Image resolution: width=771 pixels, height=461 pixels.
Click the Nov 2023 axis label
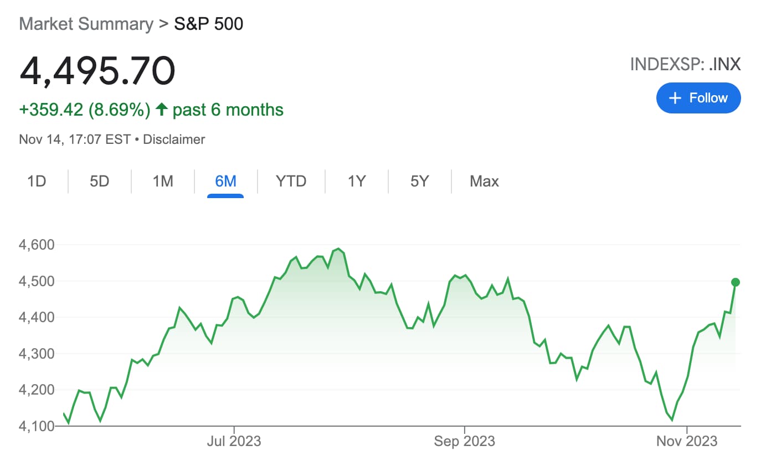(x=687, y=442)
